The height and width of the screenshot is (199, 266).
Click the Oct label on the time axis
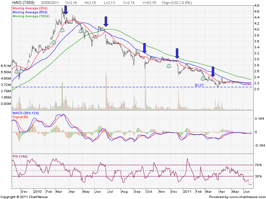149,192
